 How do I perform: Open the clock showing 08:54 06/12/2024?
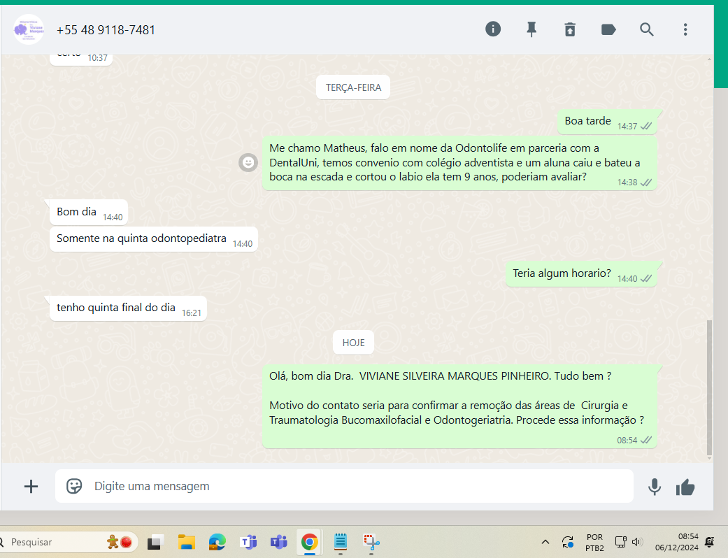click(x=676, y=542)
